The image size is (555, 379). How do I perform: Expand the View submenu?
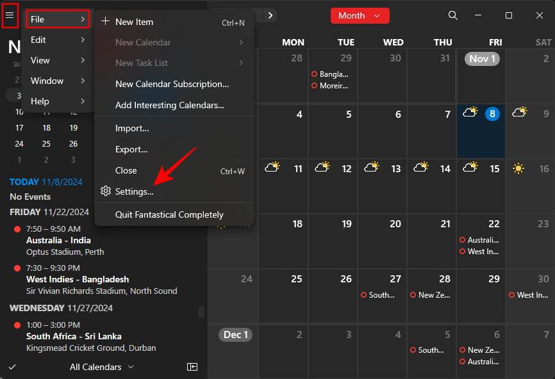pos(58,60)
